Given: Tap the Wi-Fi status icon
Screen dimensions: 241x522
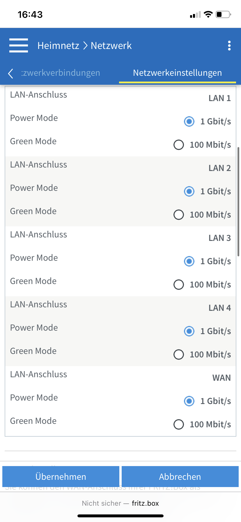Looking at the screenshot, I should coord(208,14).
